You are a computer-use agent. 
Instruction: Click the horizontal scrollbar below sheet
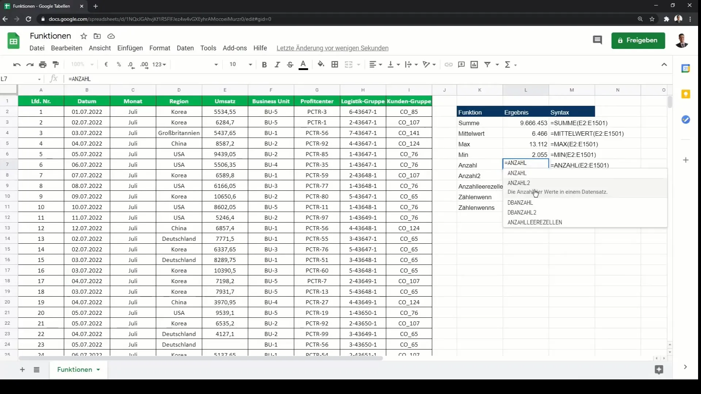point(201,358)
